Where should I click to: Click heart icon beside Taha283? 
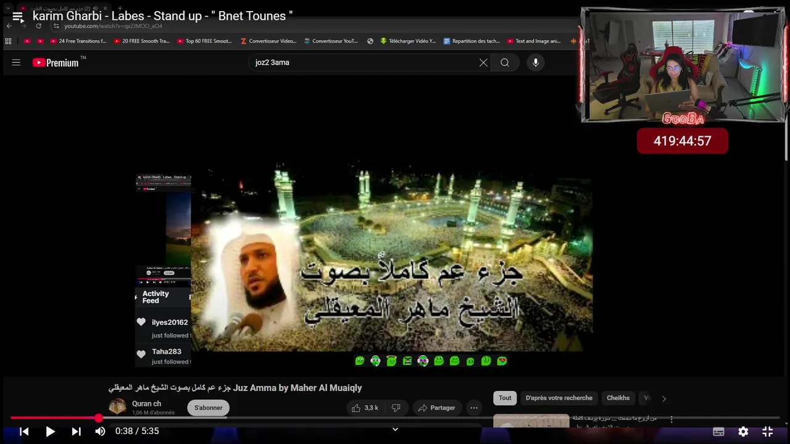141,354
